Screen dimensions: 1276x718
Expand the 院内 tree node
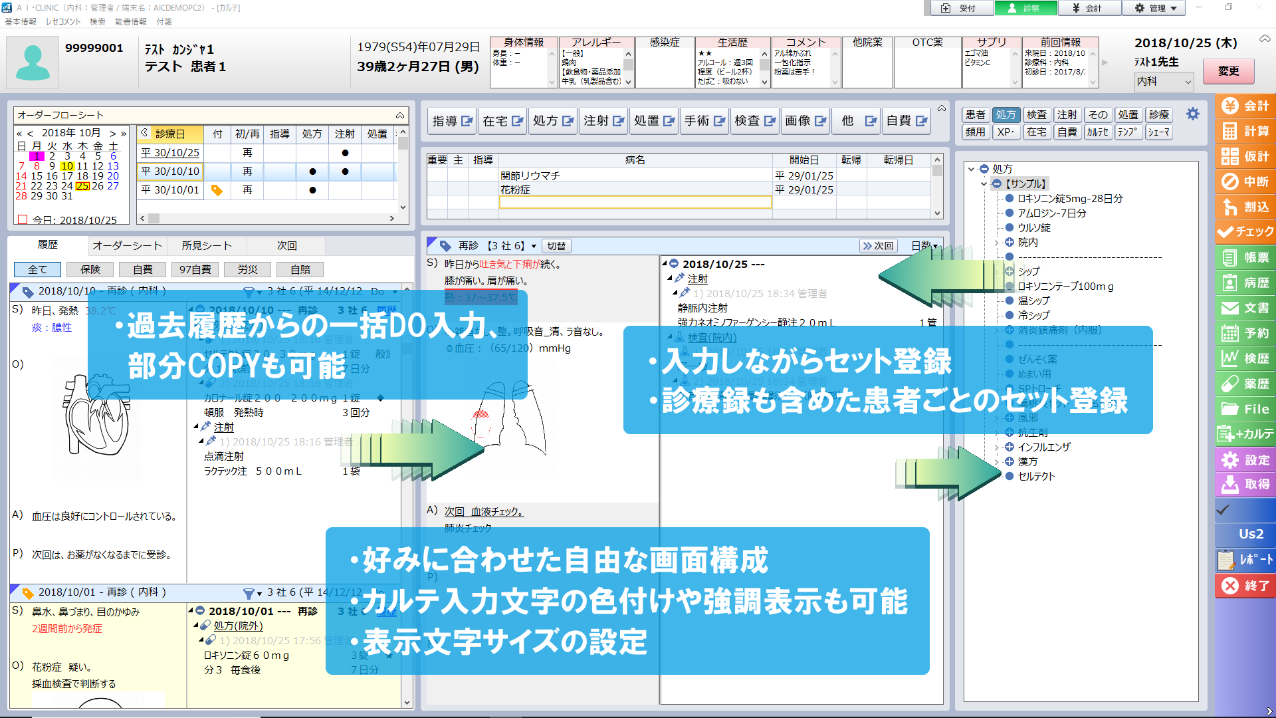click(x=997, y=243)
